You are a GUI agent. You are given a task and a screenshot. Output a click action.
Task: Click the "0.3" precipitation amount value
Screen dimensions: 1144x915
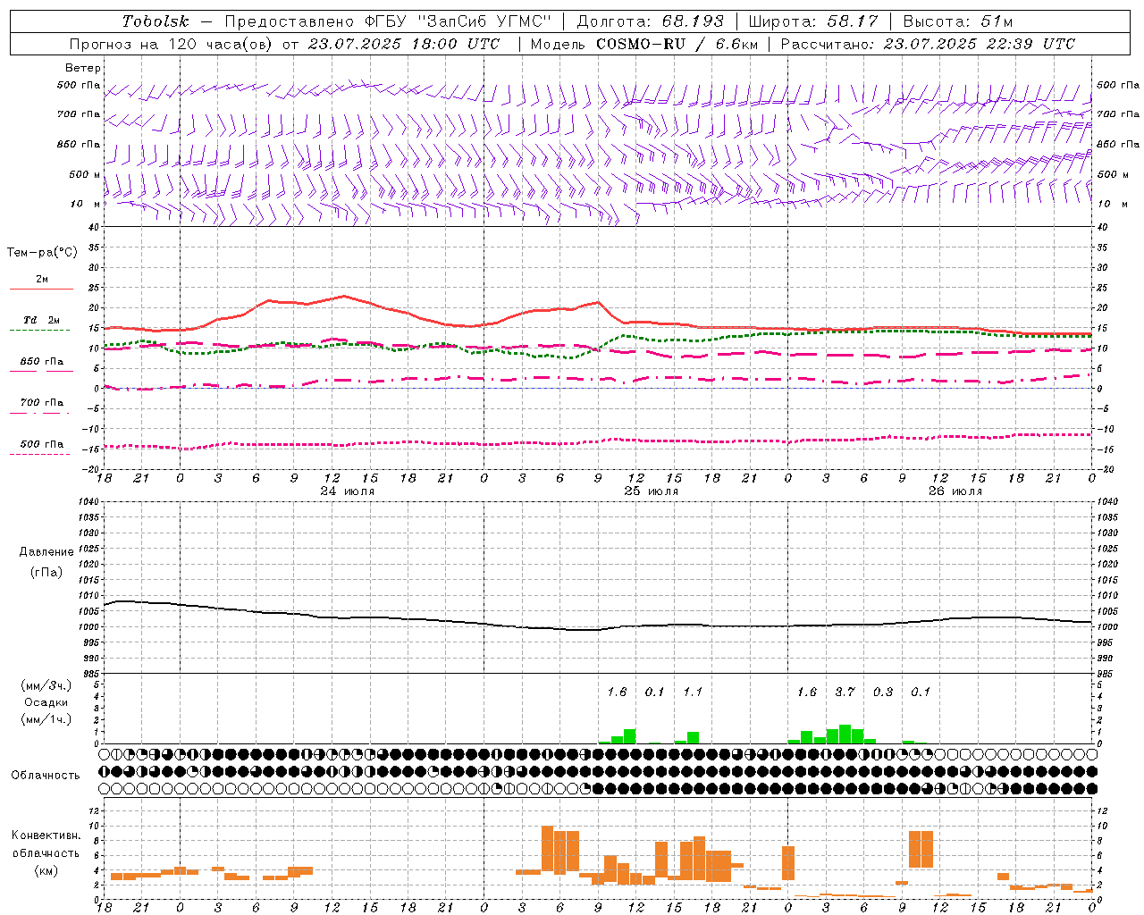point(883,692)
